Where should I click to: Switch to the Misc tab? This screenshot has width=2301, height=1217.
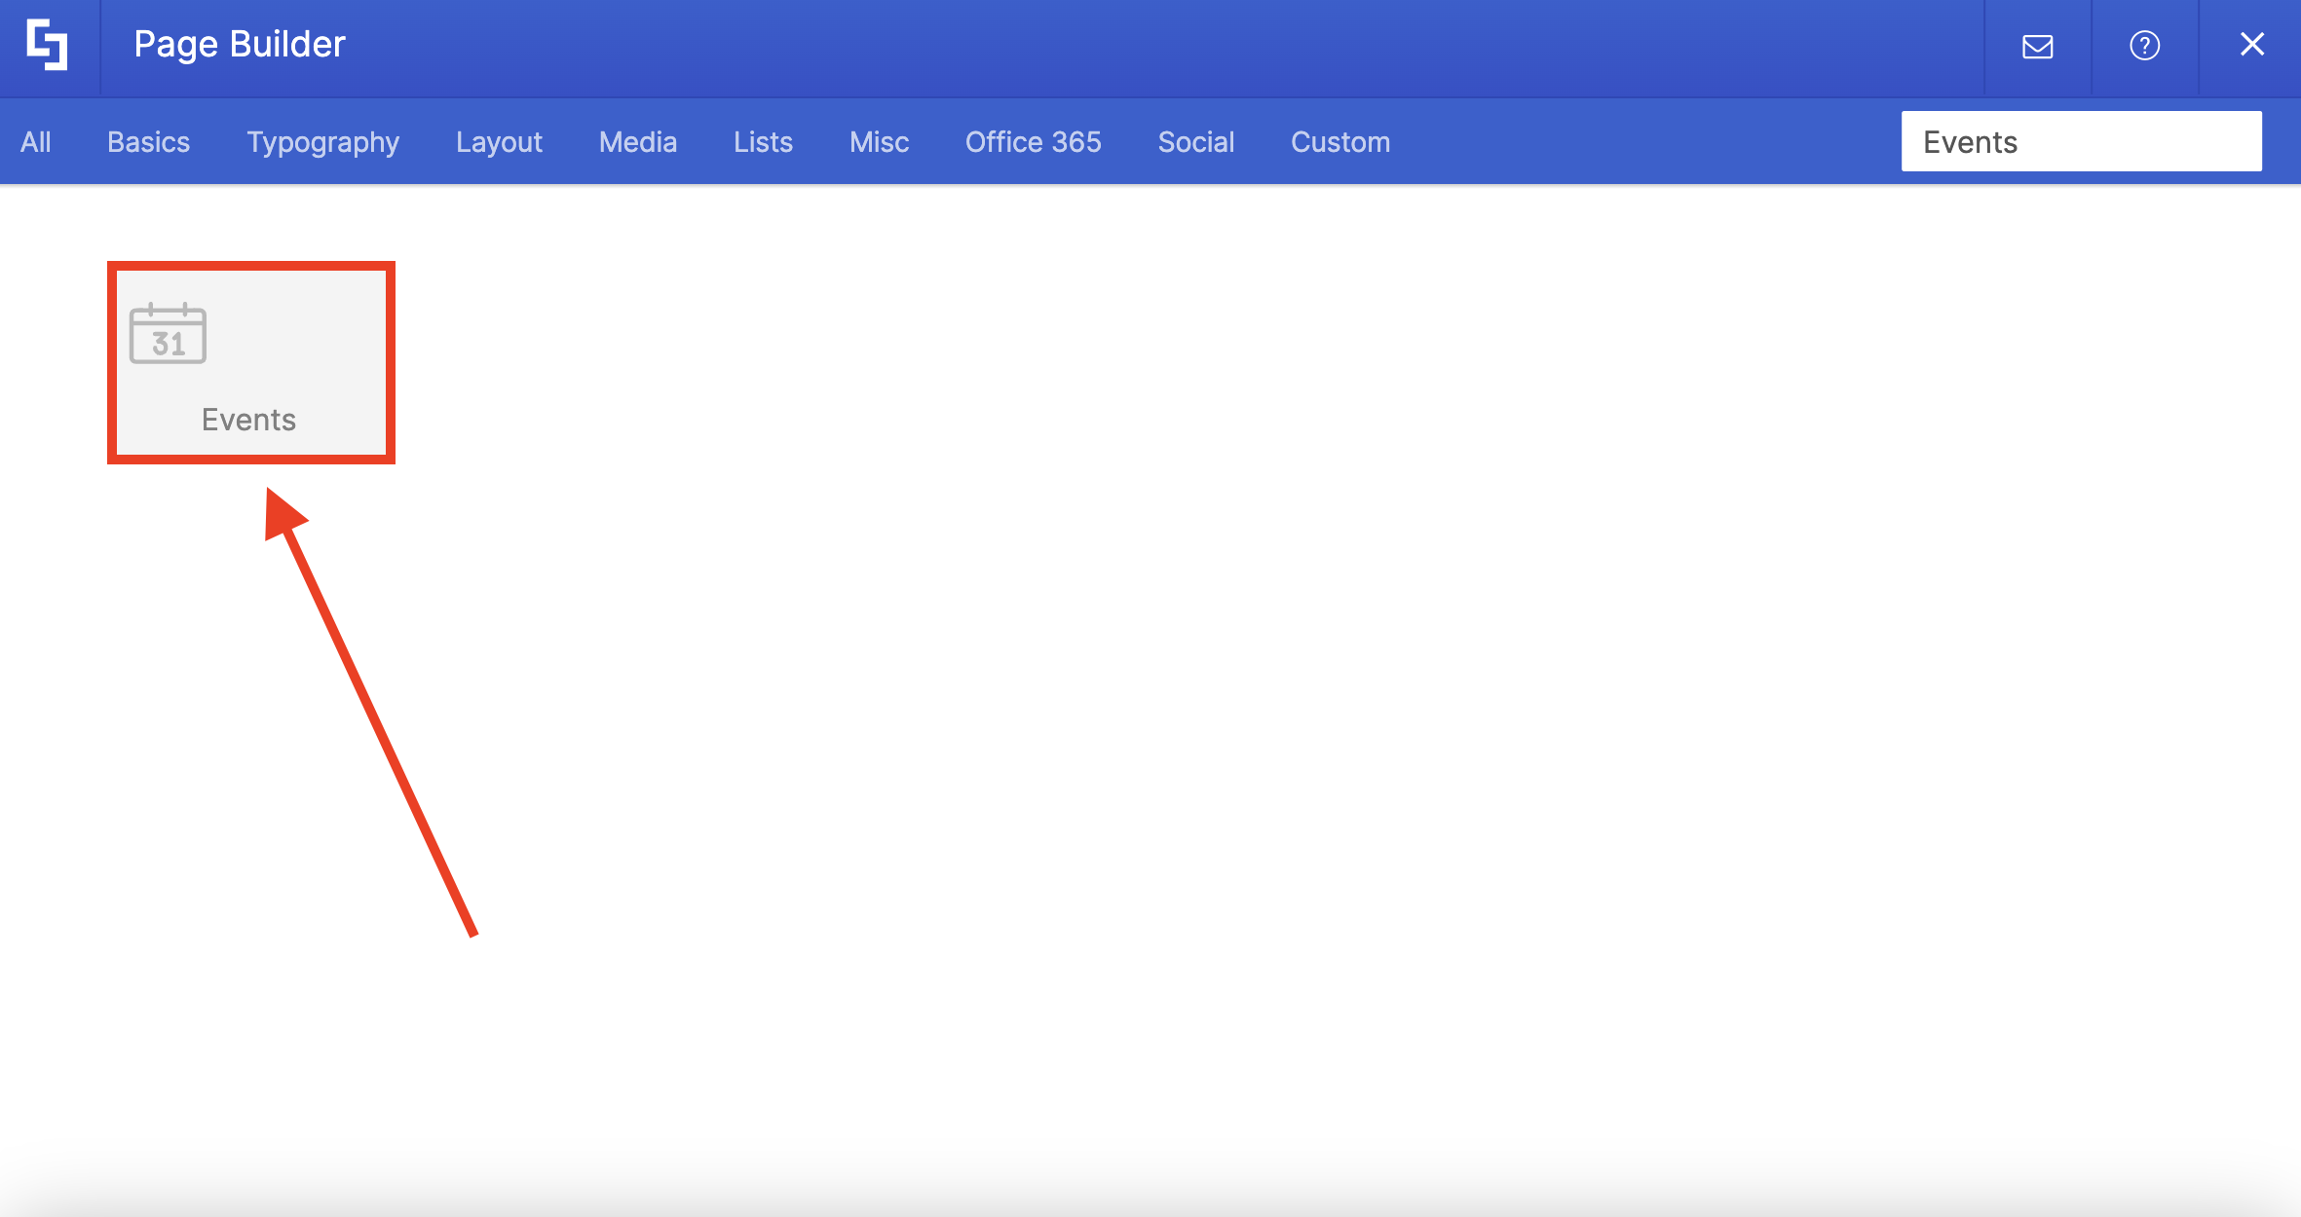(879, 142)
